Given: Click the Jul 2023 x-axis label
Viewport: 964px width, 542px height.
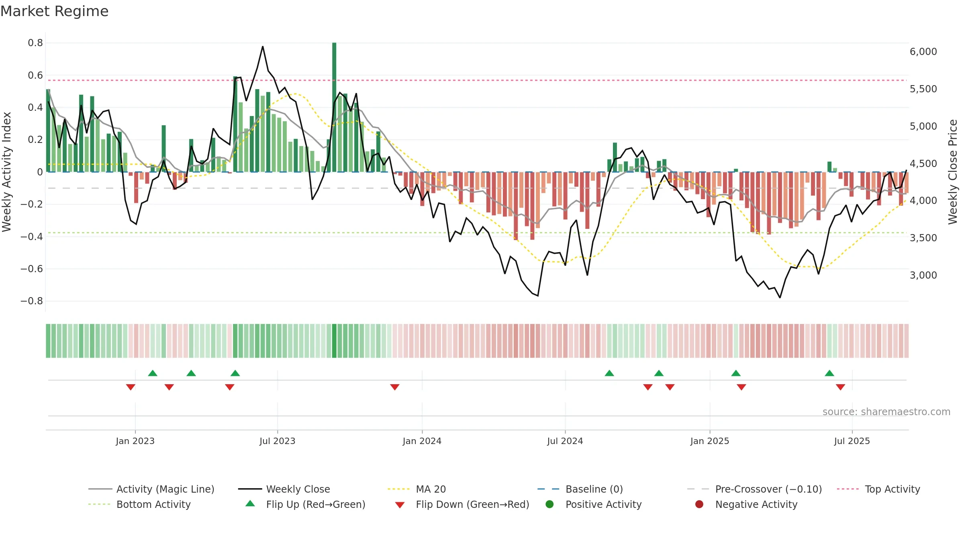Looking at the screenshot, I should point(277,441).
